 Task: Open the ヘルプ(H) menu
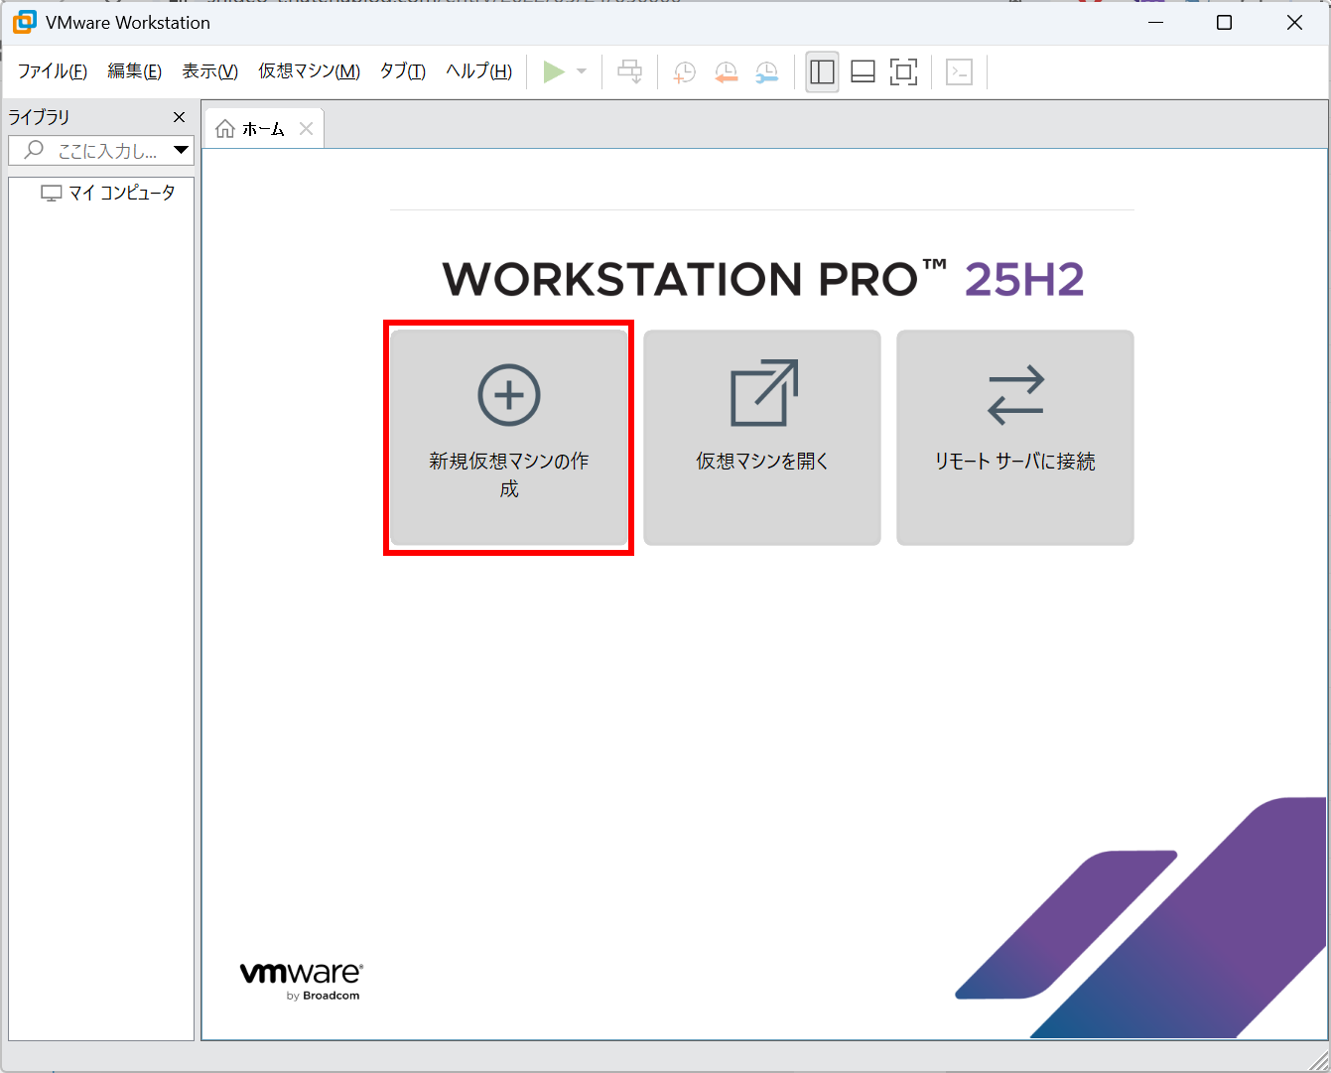(478, 71)
